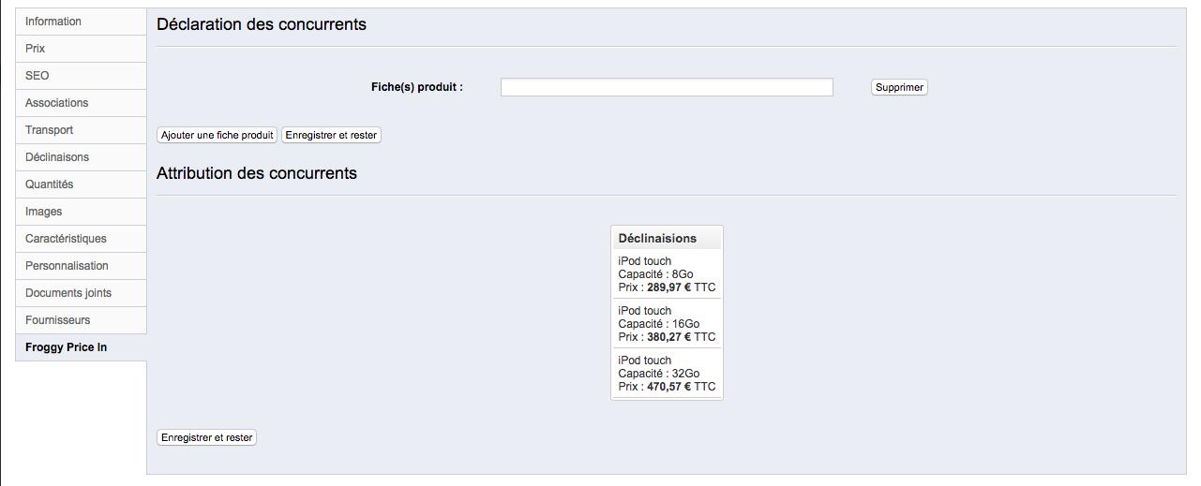Switch to the Quantités tab
The width and height of the screenshot is (1201, 486).
[82, 184]
